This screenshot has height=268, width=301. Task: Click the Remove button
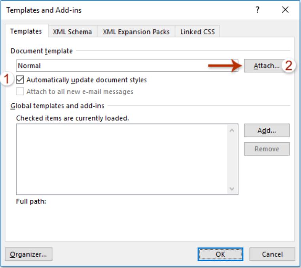[x=267, y=149]
